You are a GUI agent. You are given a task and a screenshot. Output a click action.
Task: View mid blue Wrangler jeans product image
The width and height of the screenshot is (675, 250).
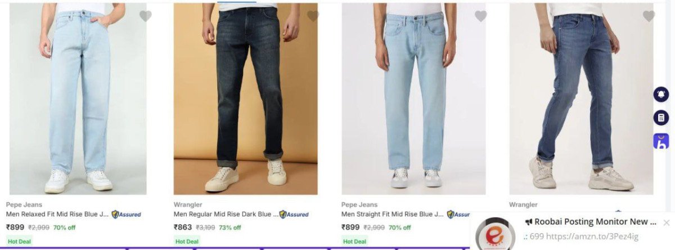click(581, 99)
